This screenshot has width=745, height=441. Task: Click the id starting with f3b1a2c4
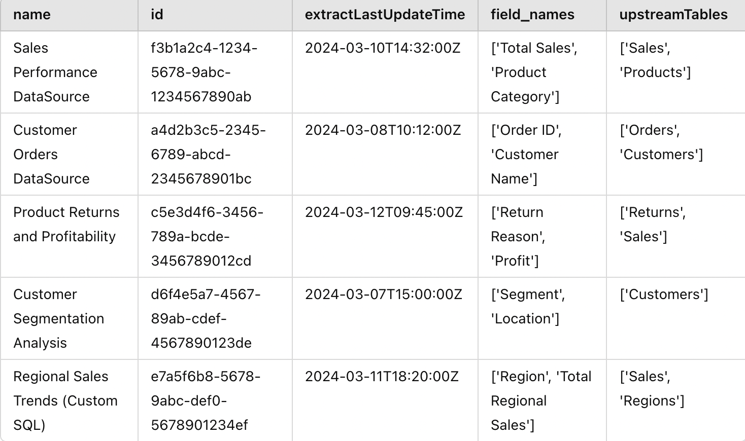204,72
